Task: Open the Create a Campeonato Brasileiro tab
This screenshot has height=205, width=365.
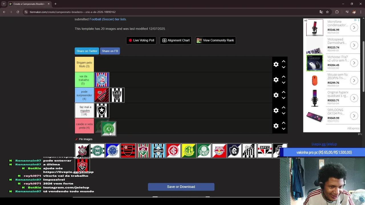Action: tap(29, 4)
